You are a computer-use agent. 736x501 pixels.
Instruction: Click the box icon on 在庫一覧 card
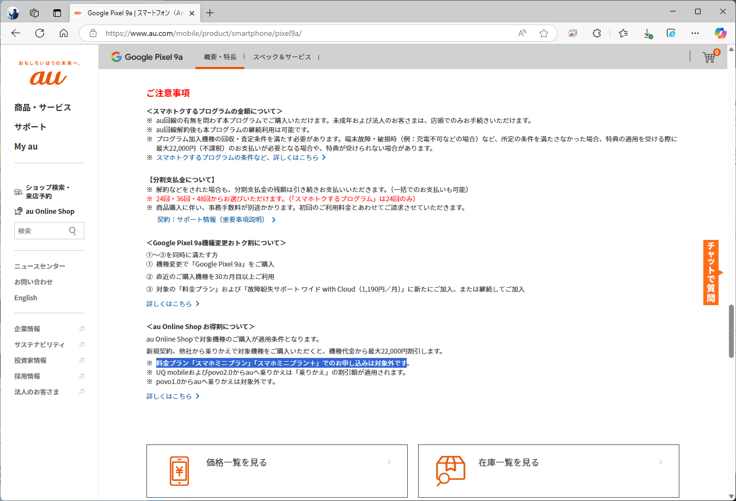450,471
